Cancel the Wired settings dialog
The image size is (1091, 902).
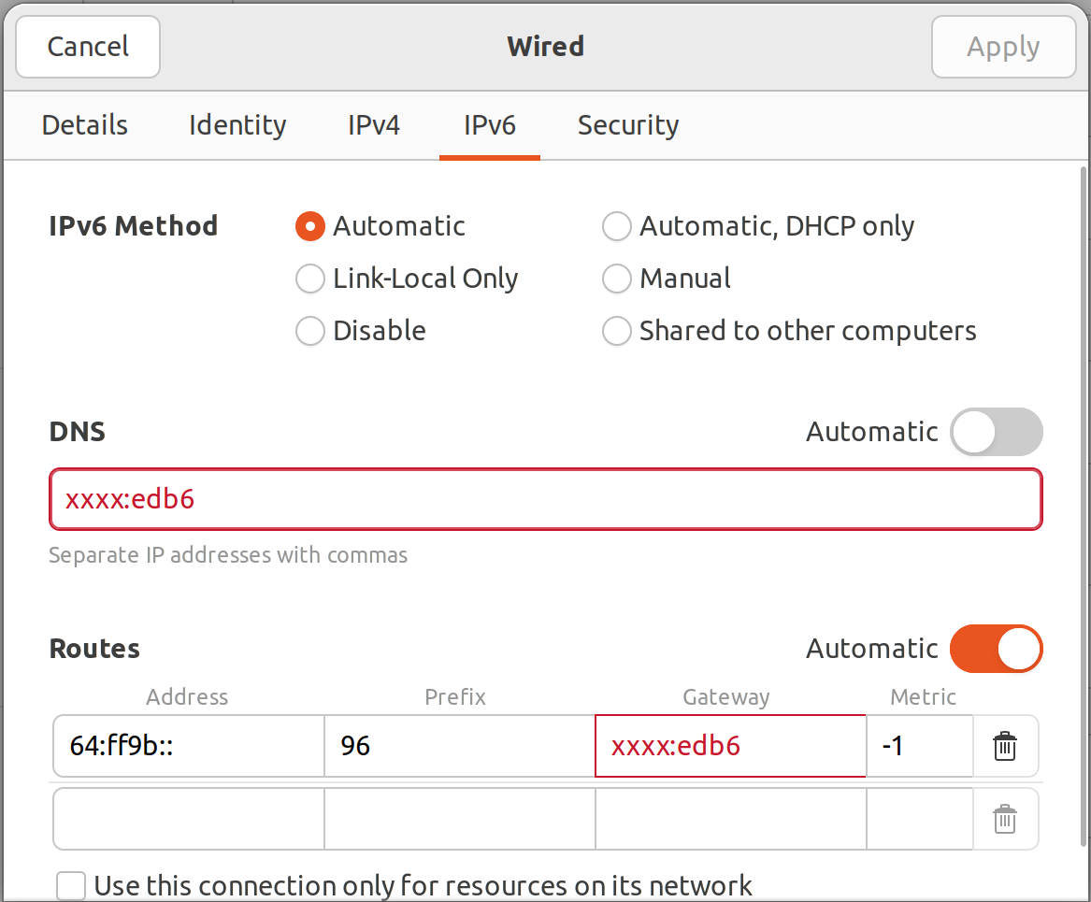tap(88, 47)
